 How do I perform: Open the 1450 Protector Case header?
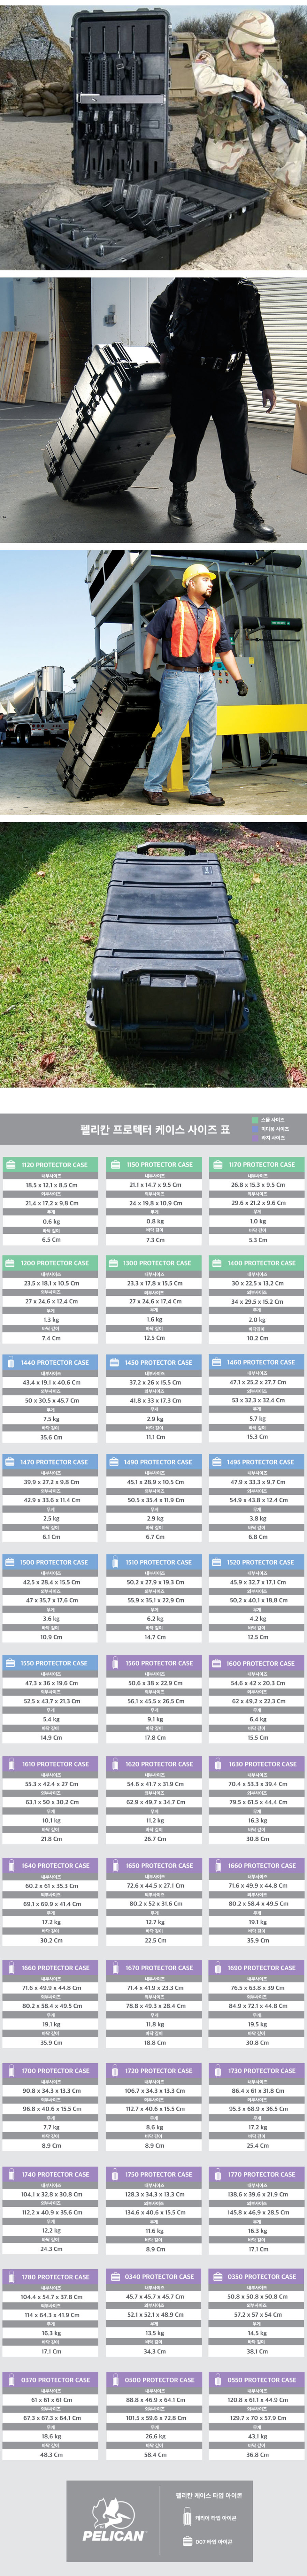click(154, 1362)
